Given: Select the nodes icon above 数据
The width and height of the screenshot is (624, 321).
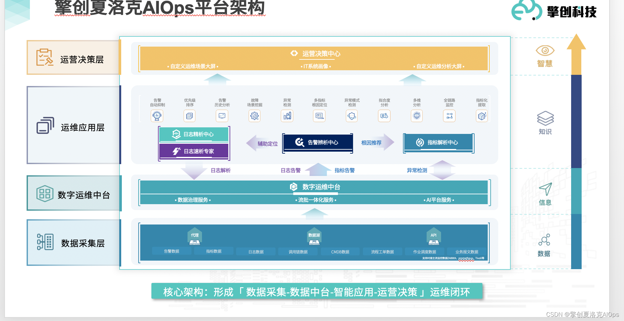Looking at the screenshot, I should pyautogui.click(x=544, y=240).
